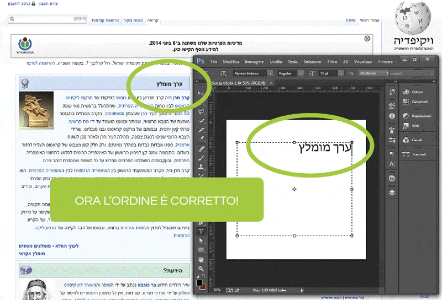Close the Senza titolo-1 document tab
Screen dimensions: 442x300
coord(271,83)
